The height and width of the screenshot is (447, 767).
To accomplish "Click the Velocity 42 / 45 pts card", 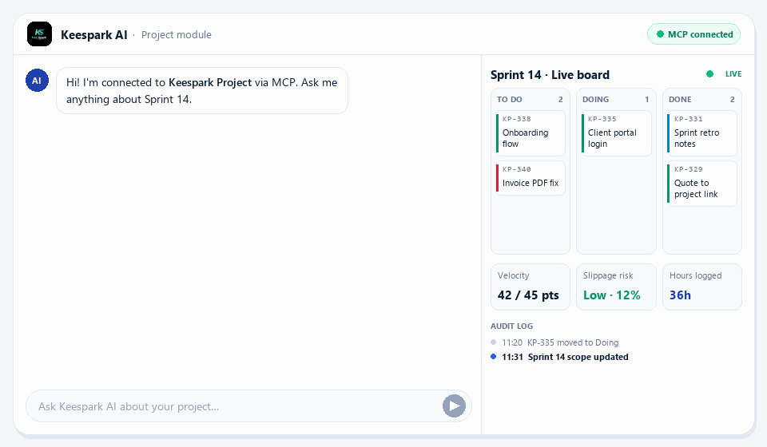I will [531, 287].
